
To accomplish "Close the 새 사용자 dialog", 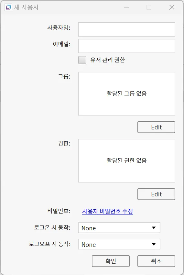I will (172, 7).
